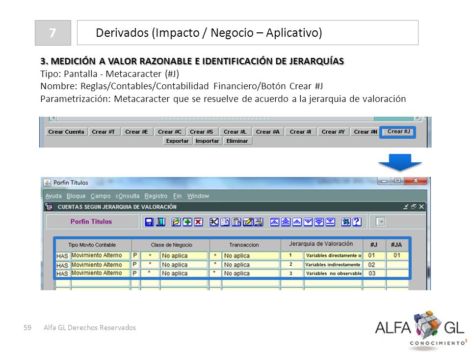Click the 'Jerarquia de Valoración' column header
471x353 pixels.
click(321, 244)
